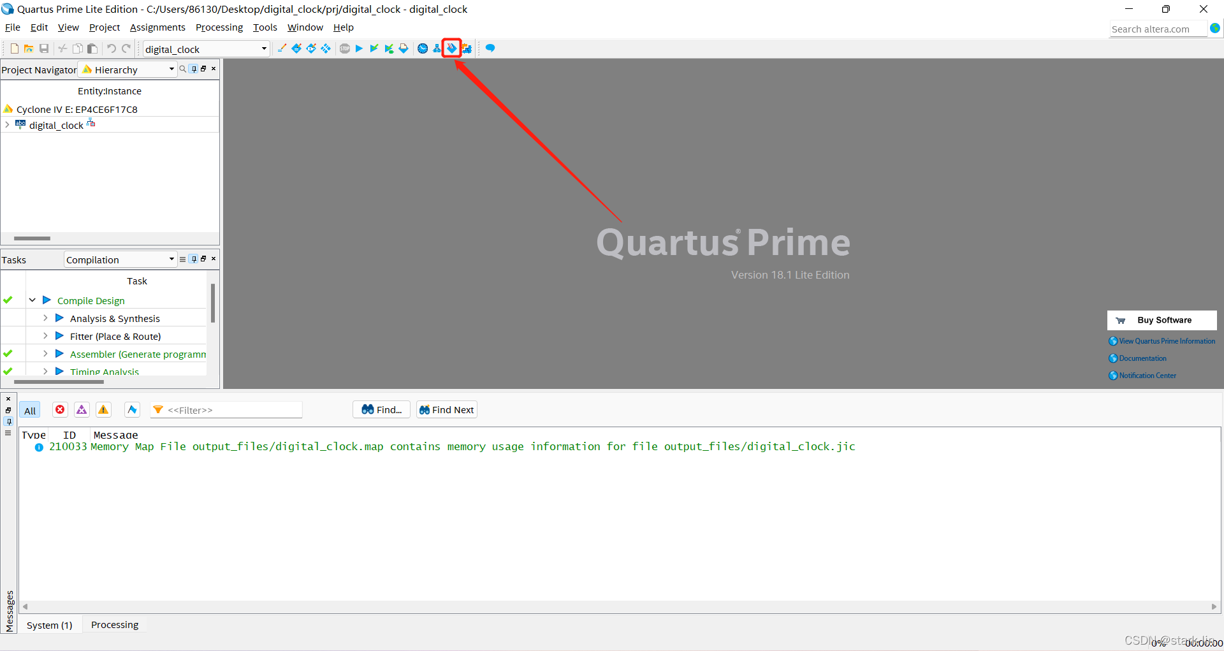
Task: Click the funnel icon in message filter
Action: (x=158, y=410)
